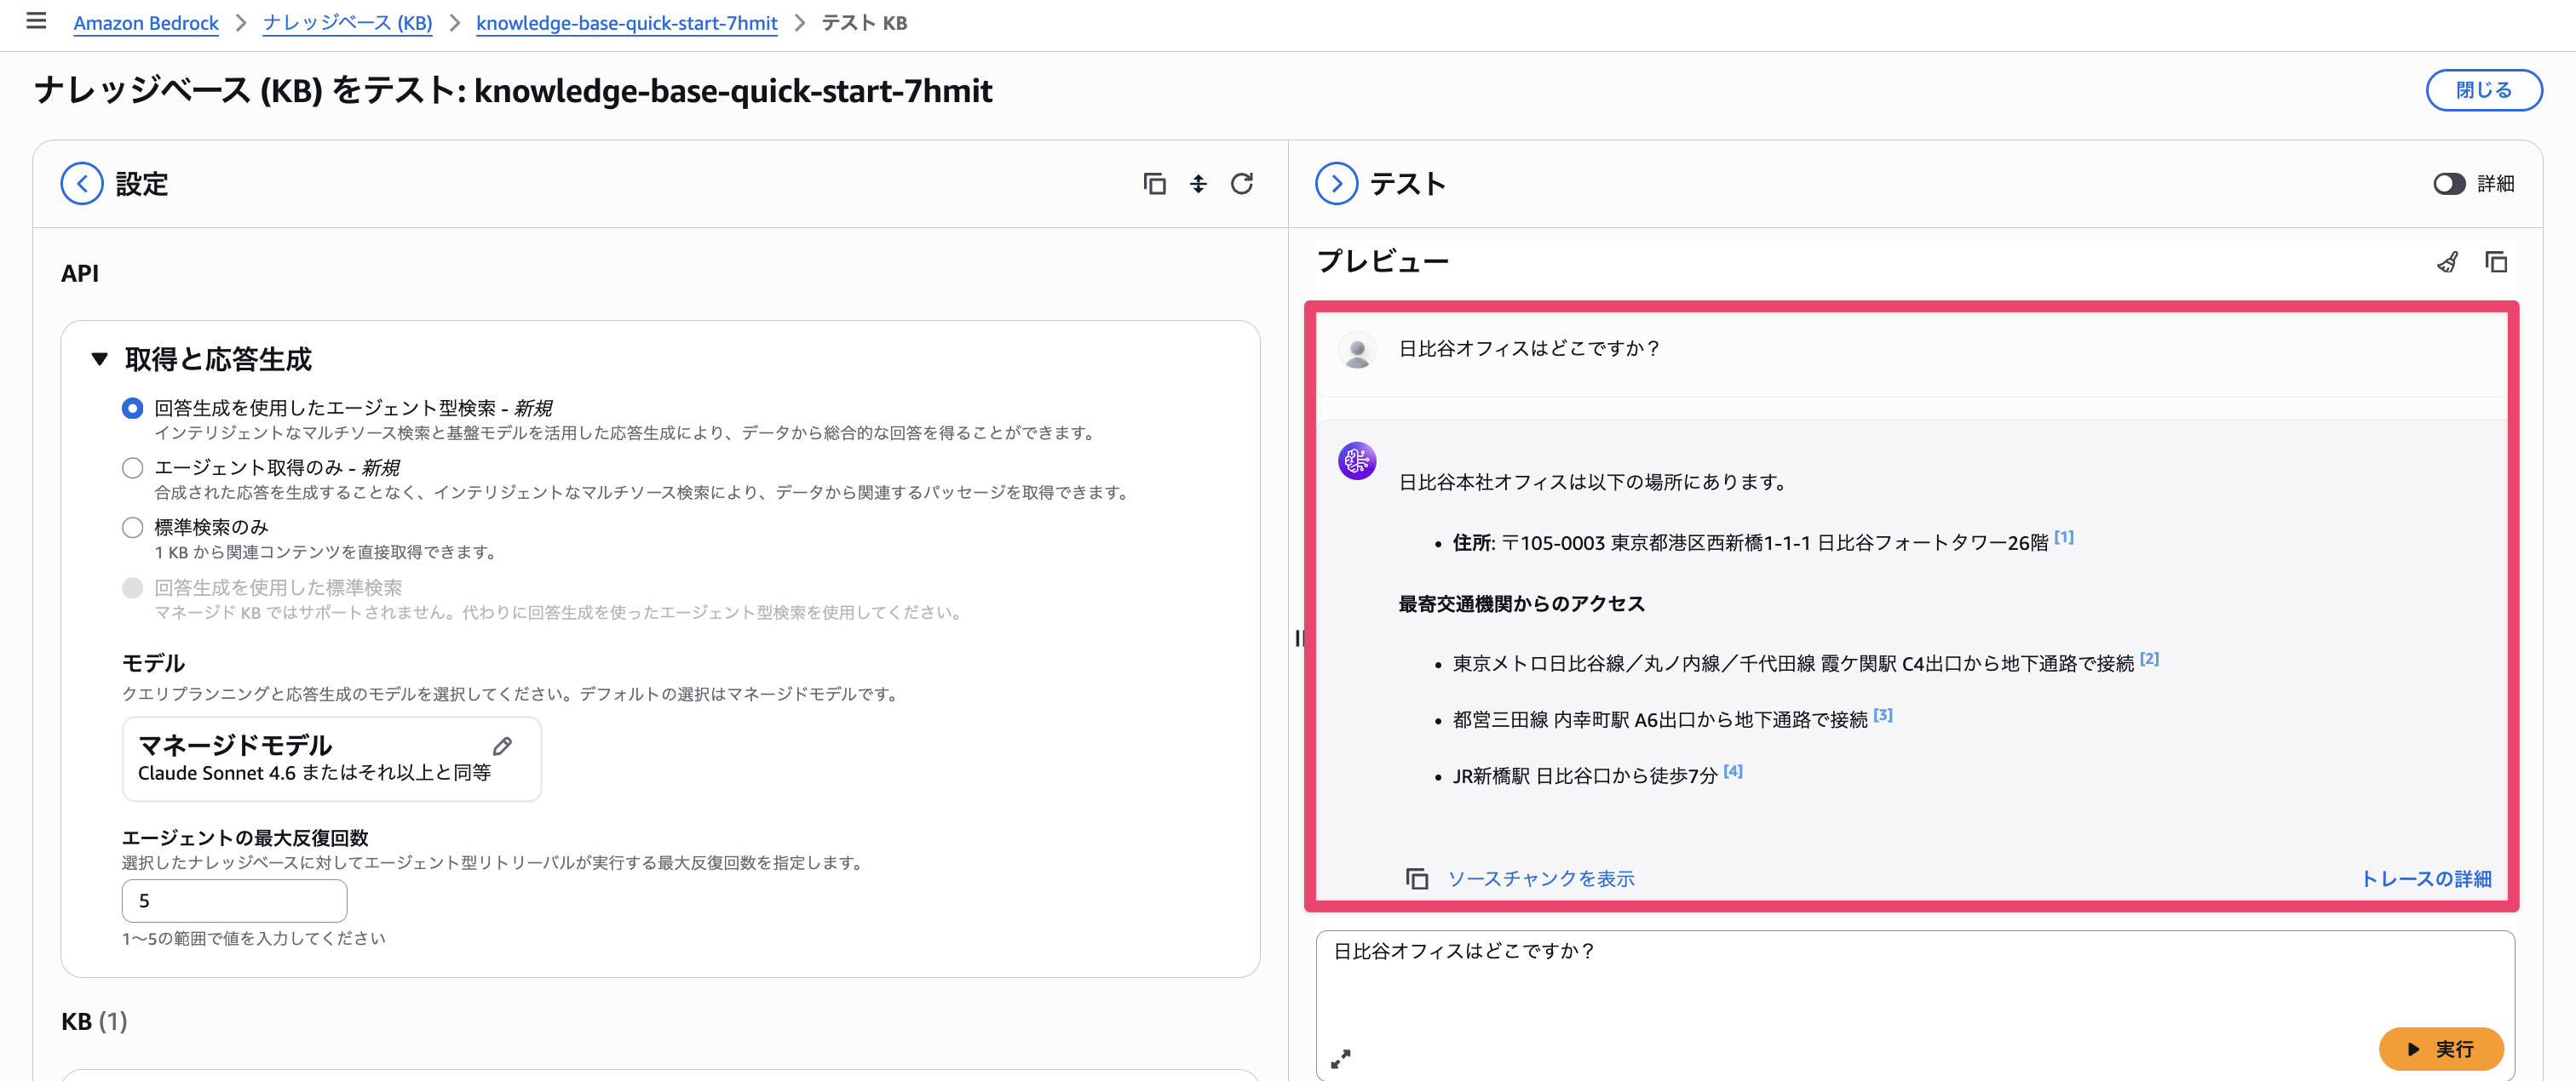This screenshot has height=1081, width=2576.
Task: Toggle the 詳細 switch
Action: [2449, 184]
